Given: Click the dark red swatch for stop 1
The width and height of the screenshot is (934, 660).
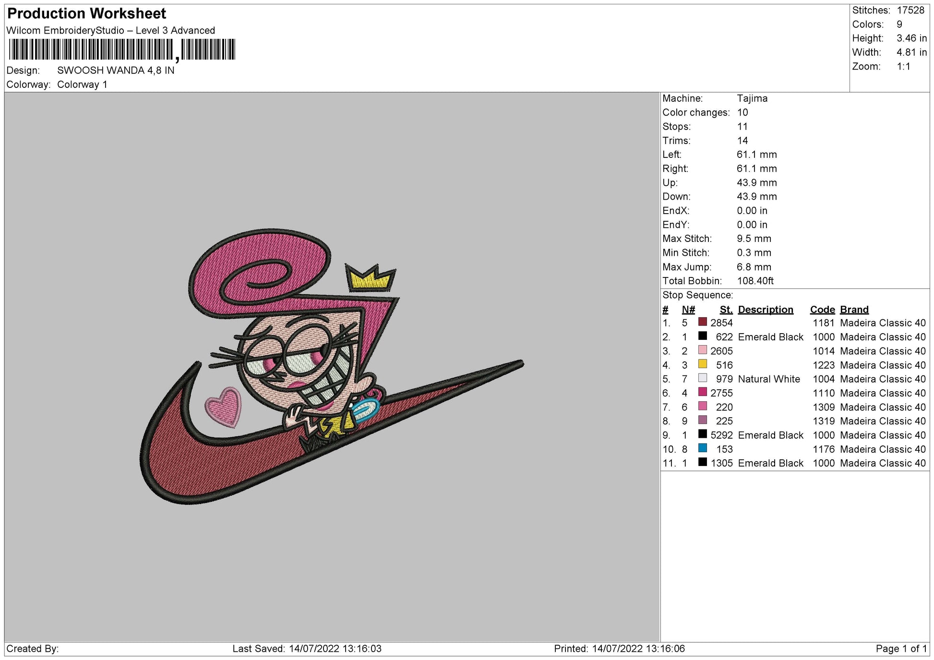Looking at the screenshot, I should [702, 322].
